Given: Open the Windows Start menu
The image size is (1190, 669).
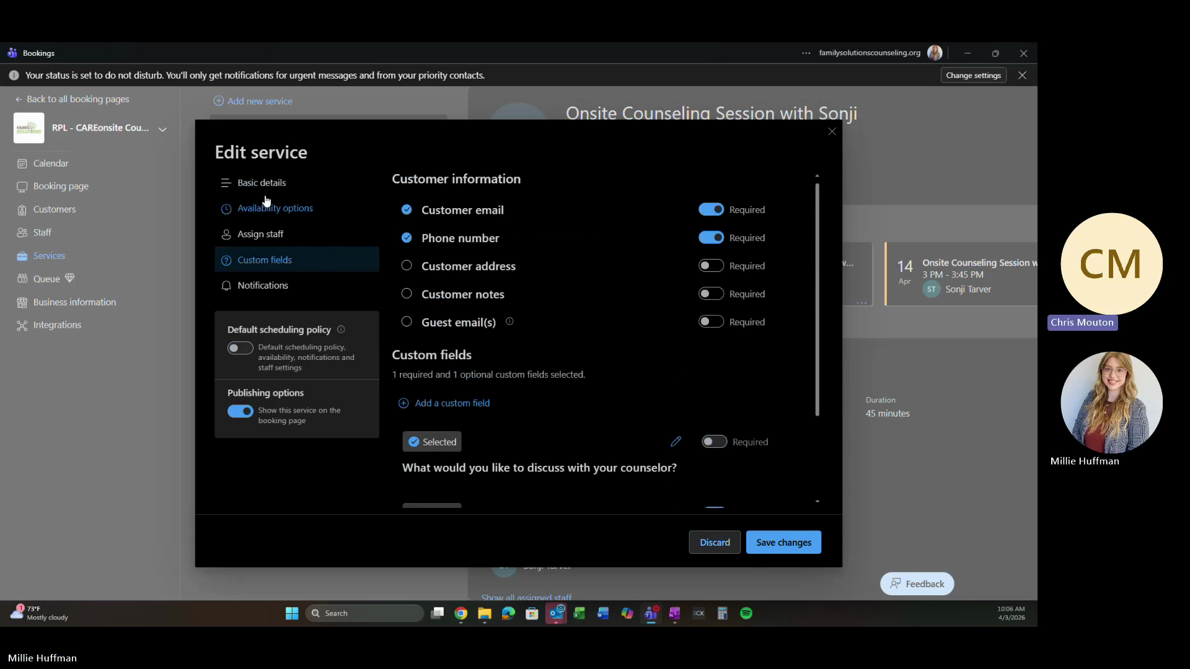Looking at the screenshot, I should [x=292, y=613].
